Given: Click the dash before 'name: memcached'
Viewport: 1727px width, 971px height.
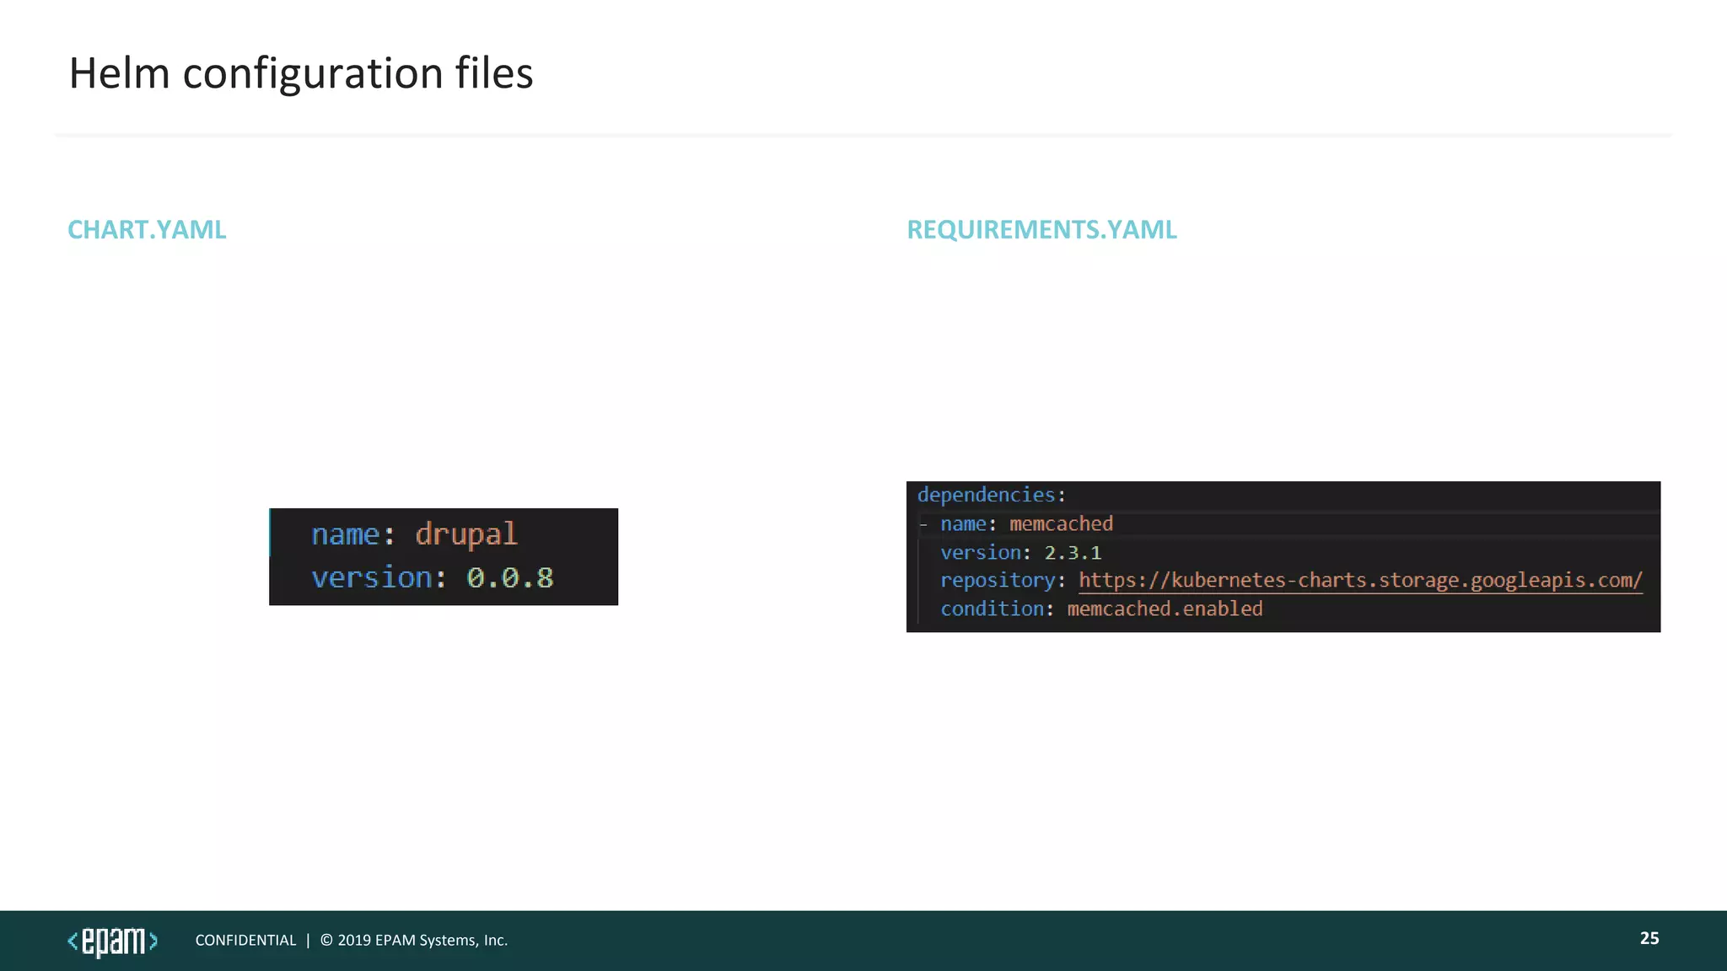Looking at the screenshot, I should click(x=923, y=525).
